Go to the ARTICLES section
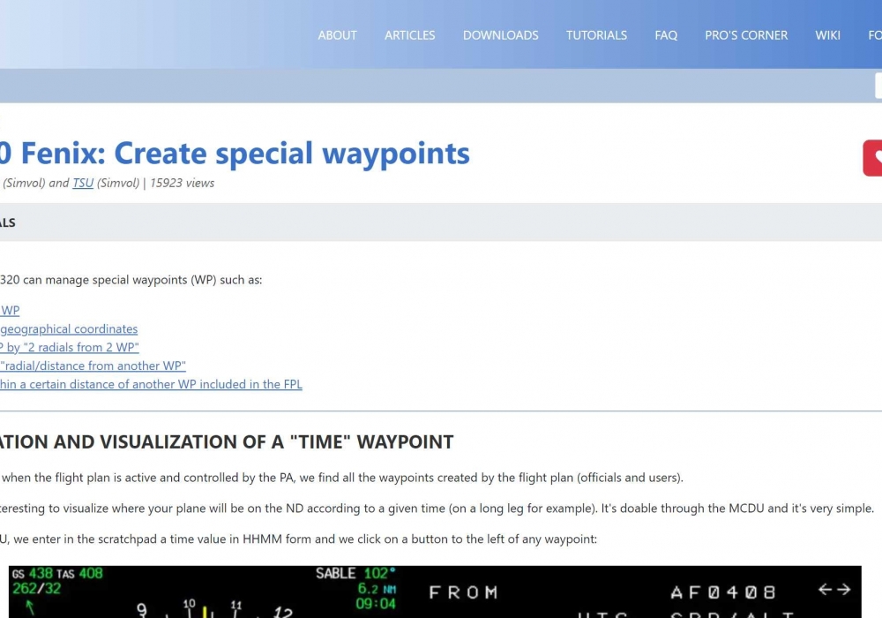 click(409, 35)
